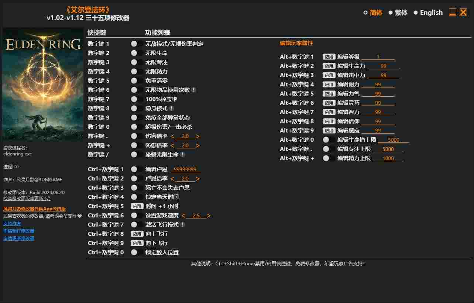Screen dimensions: 474x303
Task: Click the heart icon after 请考虑会员支持
Action: 79,216
